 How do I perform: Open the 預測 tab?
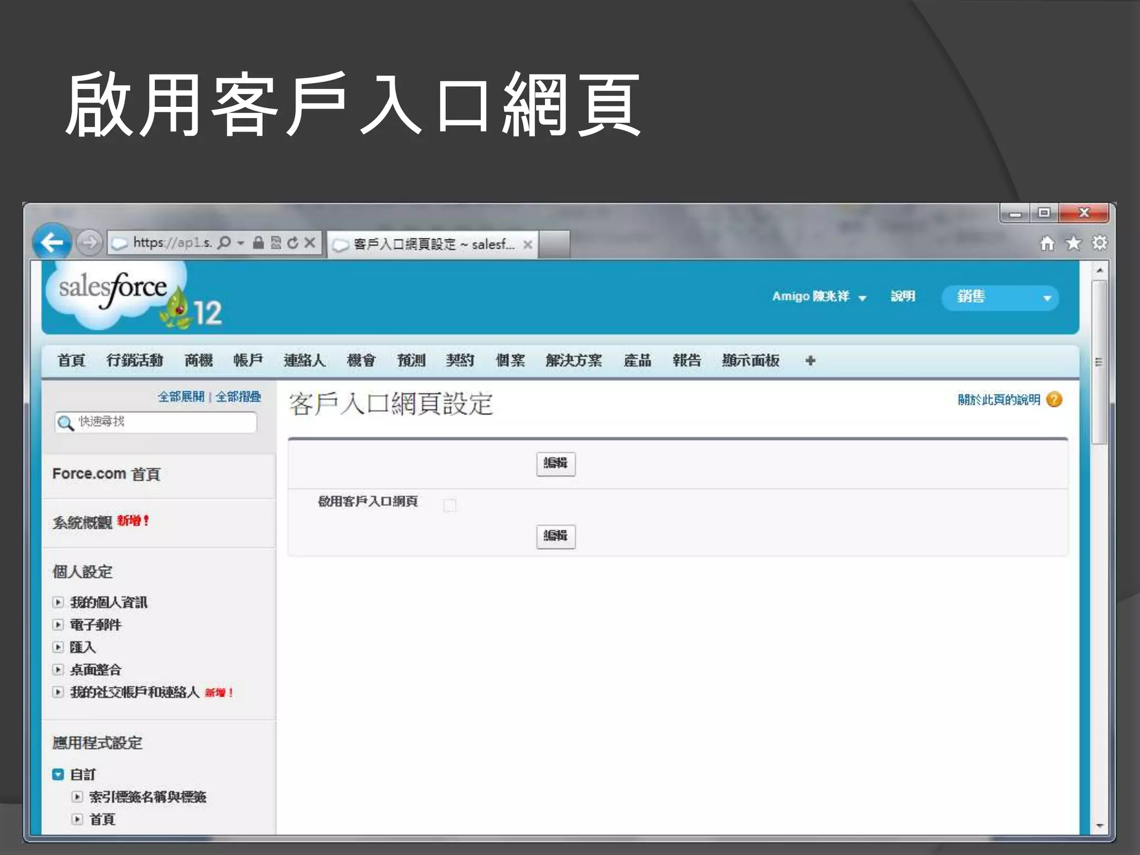click(411, 361)
